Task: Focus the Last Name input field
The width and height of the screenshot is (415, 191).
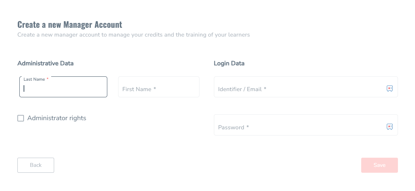Action: pos(63,87)
